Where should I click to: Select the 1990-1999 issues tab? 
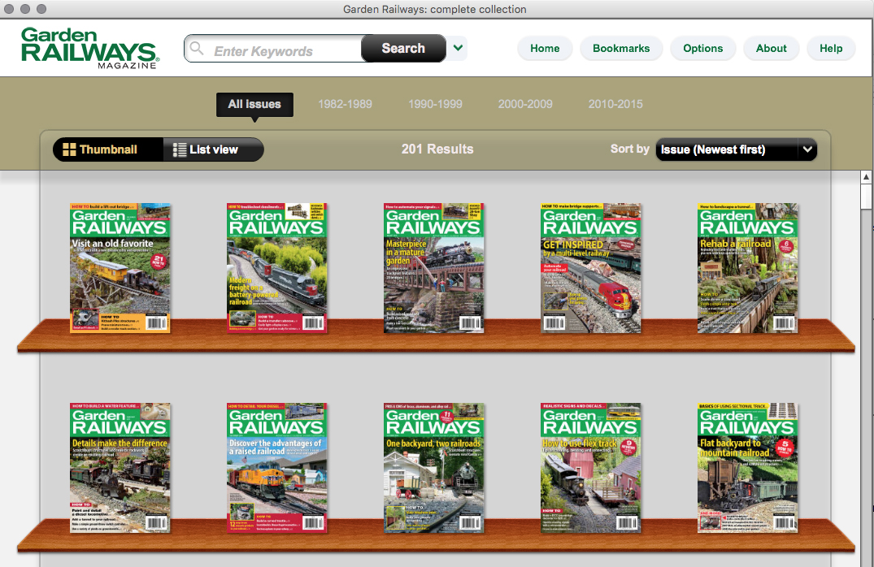coord(435,104)
